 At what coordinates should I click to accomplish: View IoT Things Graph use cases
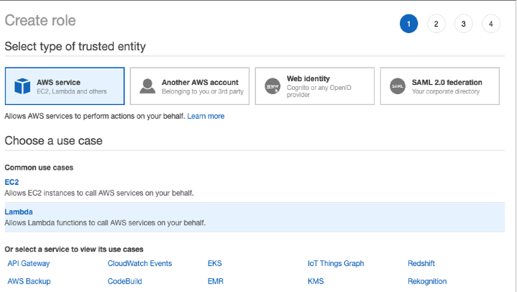pyautogui.click(x=336, y=263)
